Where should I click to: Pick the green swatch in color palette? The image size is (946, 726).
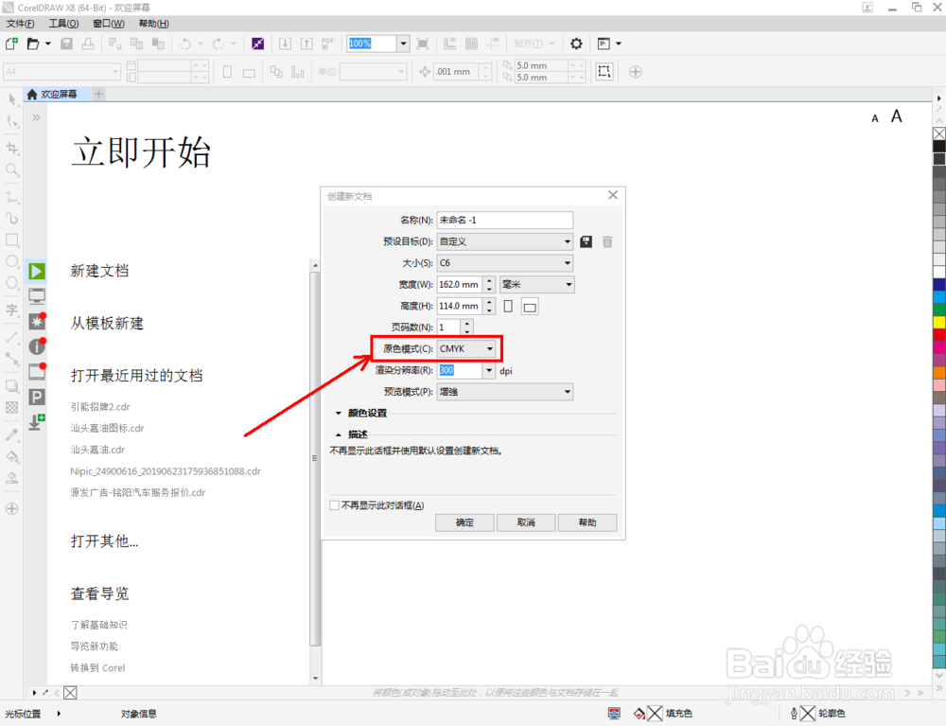tap(939, 310)
